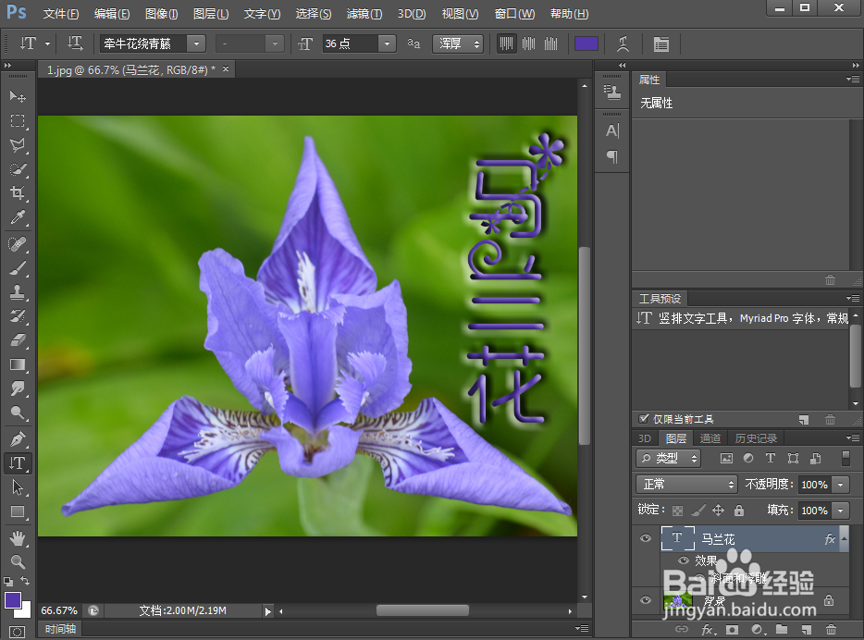Toggle bottom text alignment
Viewport: 864px width, 640px height.
[x=551, y=43]
